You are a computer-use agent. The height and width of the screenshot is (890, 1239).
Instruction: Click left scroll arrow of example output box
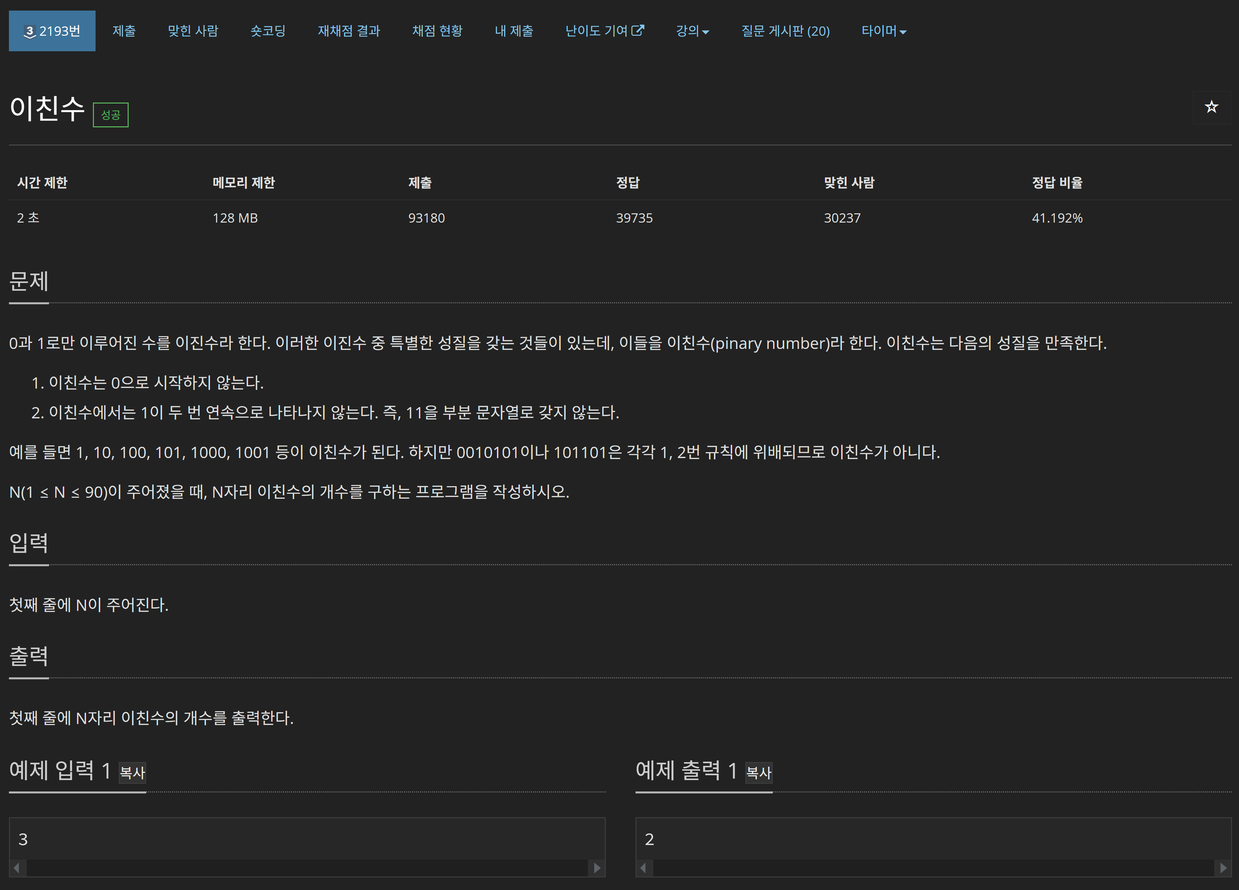643,868
